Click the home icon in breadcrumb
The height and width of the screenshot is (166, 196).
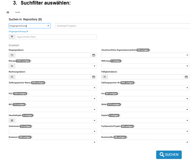(8, 12)
